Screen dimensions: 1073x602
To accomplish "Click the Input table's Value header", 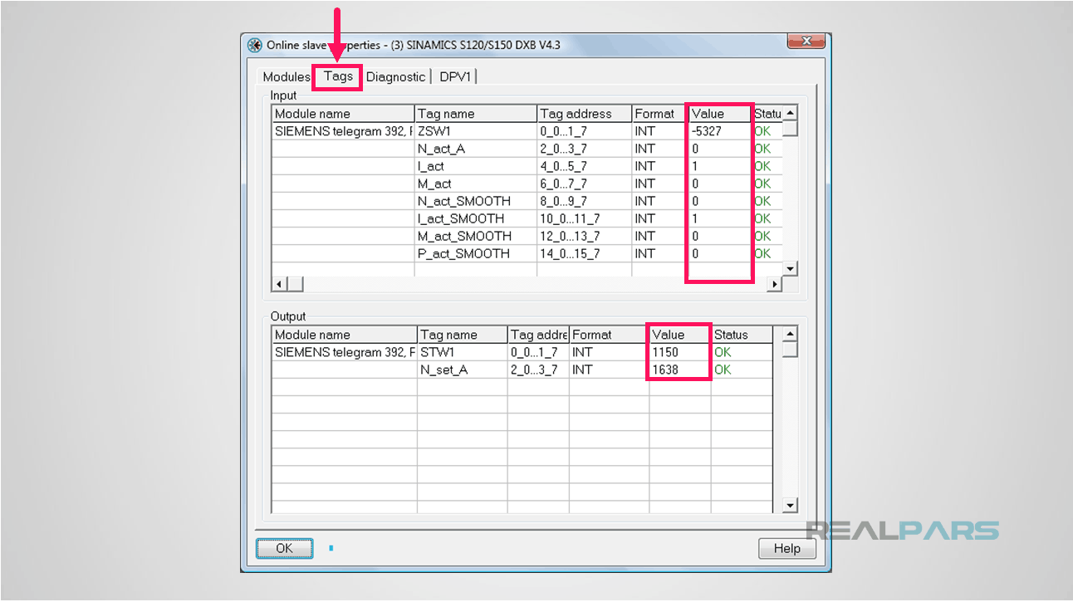I will pyautogui.click(x=719, y=114).
